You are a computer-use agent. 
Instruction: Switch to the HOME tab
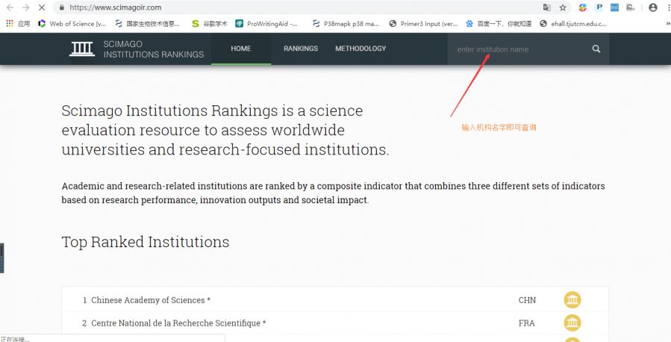pyautogui.click(x=241, y=49)
